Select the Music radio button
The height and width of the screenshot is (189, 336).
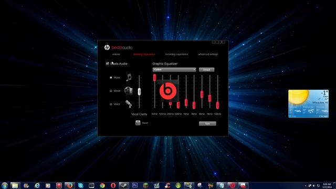111,78
